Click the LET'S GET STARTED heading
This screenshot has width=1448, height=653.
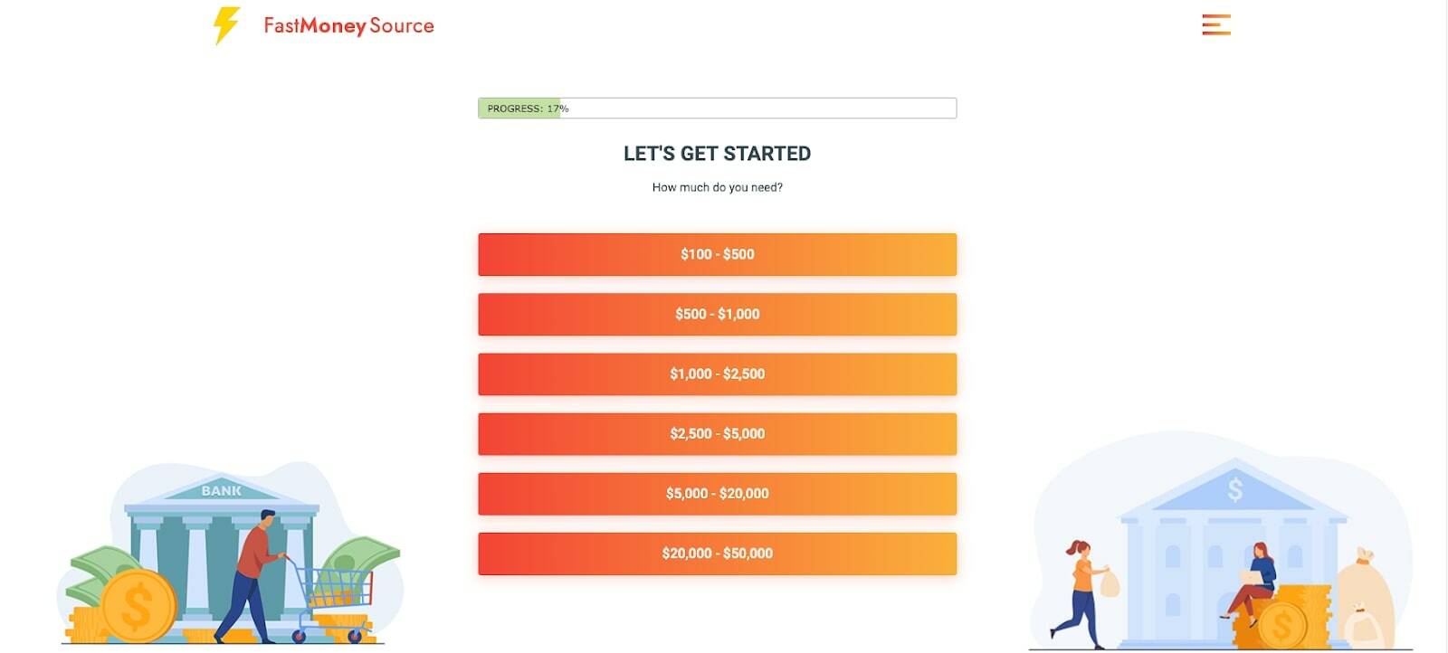coord(717,154)
